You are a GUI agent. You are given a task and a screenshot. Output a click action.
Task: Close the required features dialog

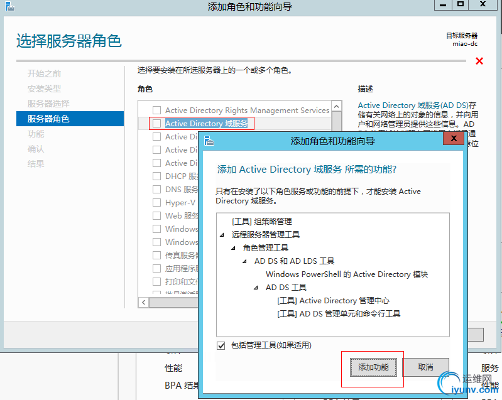click(x=454, y=139)
